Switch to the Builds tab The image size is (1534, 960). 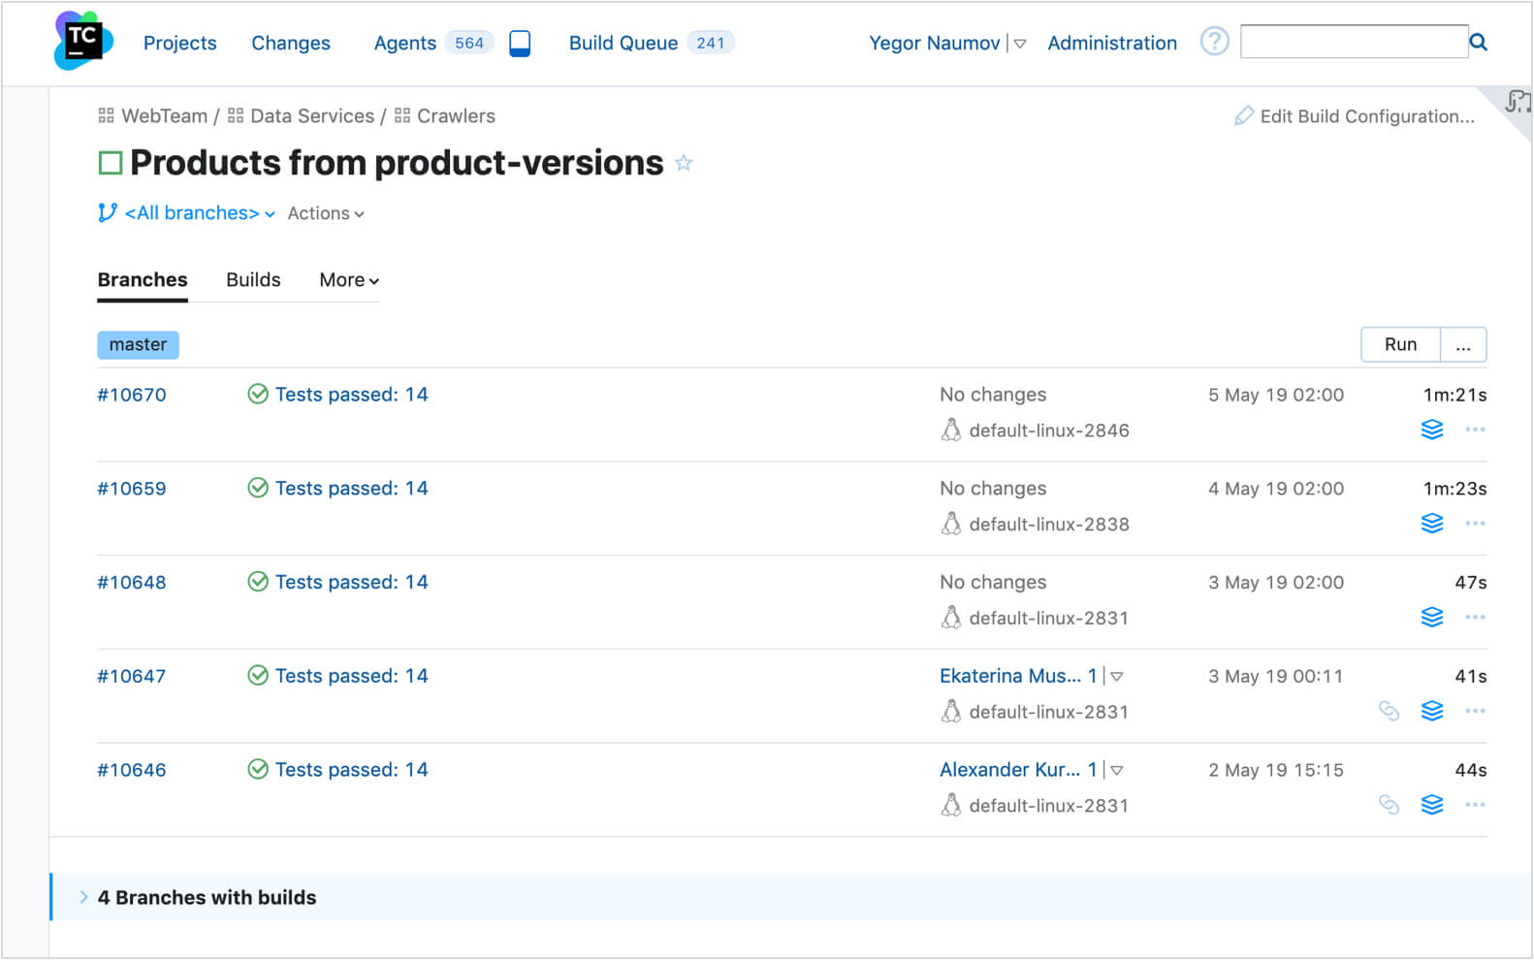click(253, 280)
